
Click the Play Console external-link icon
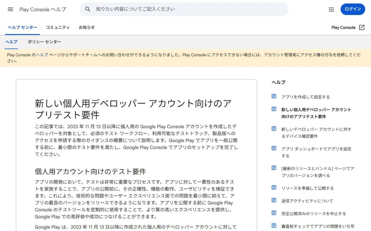(x=362, y=27)
